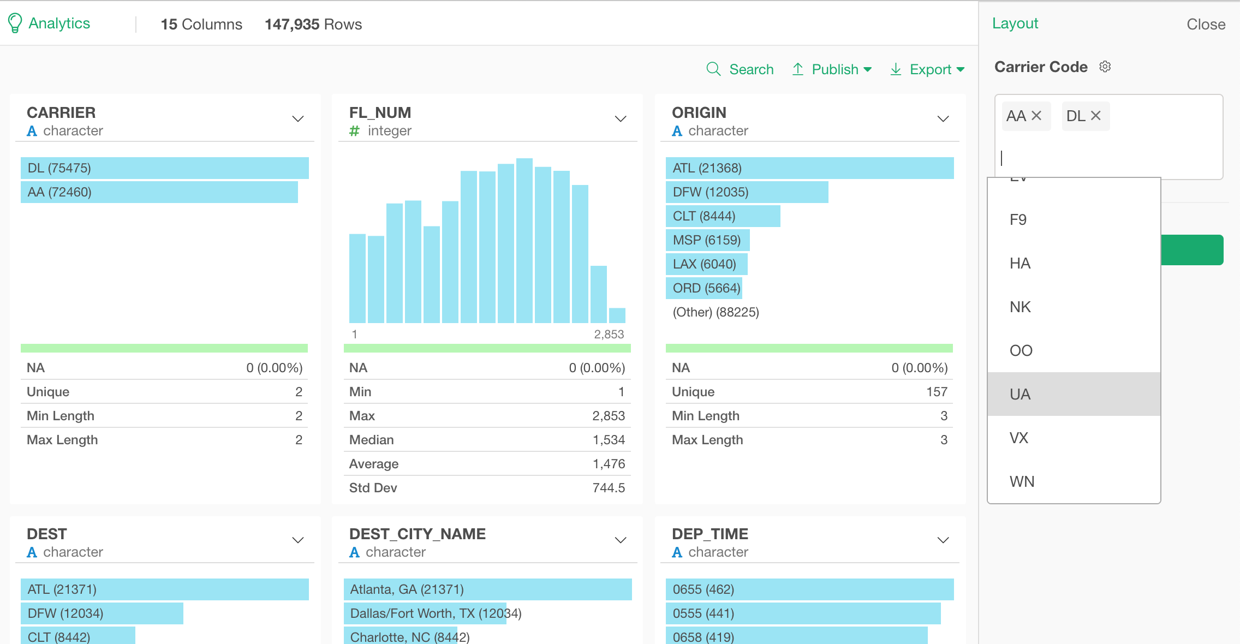This screenshot has width=1240, height=644.
Task: Click the CARRIER green non-NA progress bar
Action: 164,348
